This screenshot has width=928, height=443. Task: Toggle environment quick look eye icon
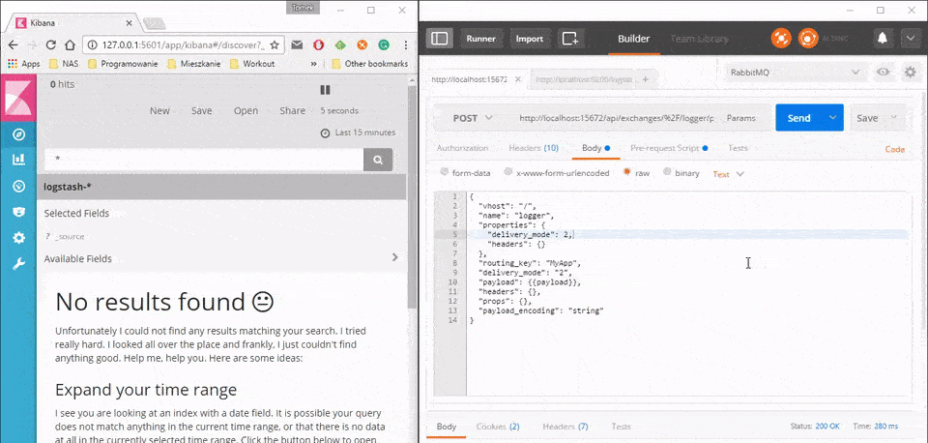point(884,73)
